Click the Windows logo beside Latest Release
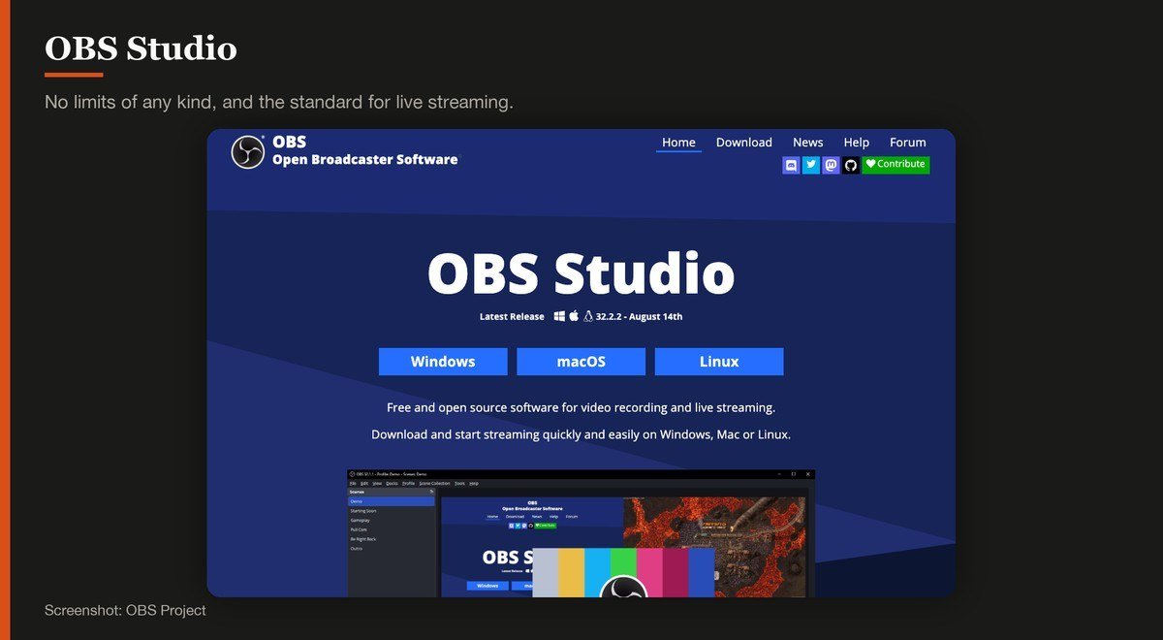 [x=559, y=316]
